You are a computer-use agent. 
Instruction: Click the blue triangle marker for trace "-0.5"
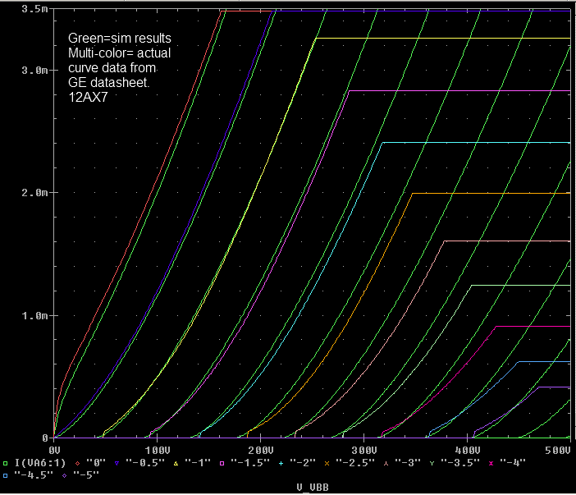point(117,464)
